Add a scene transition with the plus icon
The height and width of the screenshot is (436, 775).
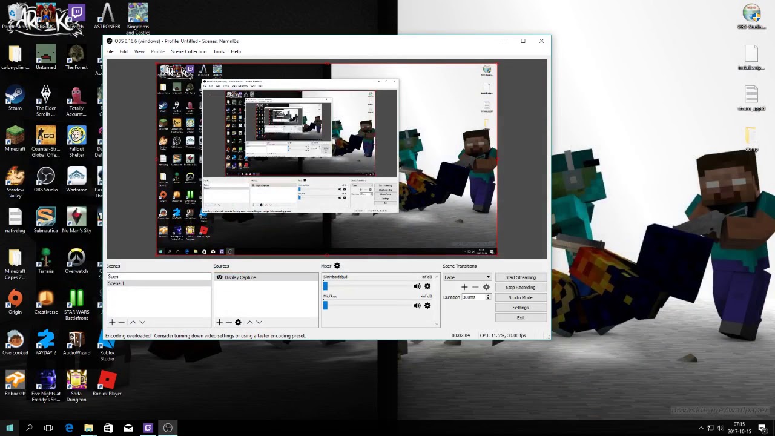tap(464, 287)
